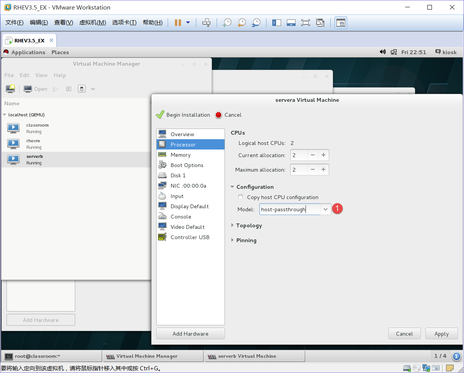Open the Places menu
Image resolution: width=464 pixels, height=373 pixels.
60,52
